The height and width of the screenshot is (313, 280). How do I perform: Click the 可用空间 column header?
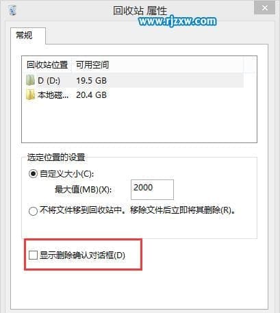click(x=92, y=65)
